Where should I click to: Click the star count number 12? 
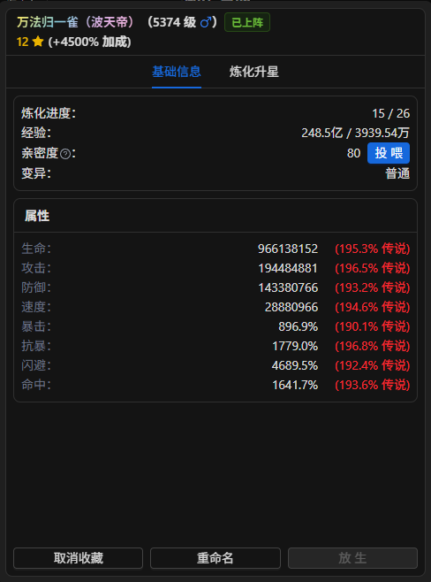23,42
